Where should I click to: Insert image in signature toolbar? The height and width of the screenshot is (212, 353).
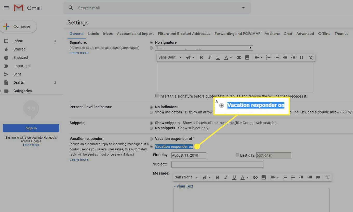click(247, 57)
